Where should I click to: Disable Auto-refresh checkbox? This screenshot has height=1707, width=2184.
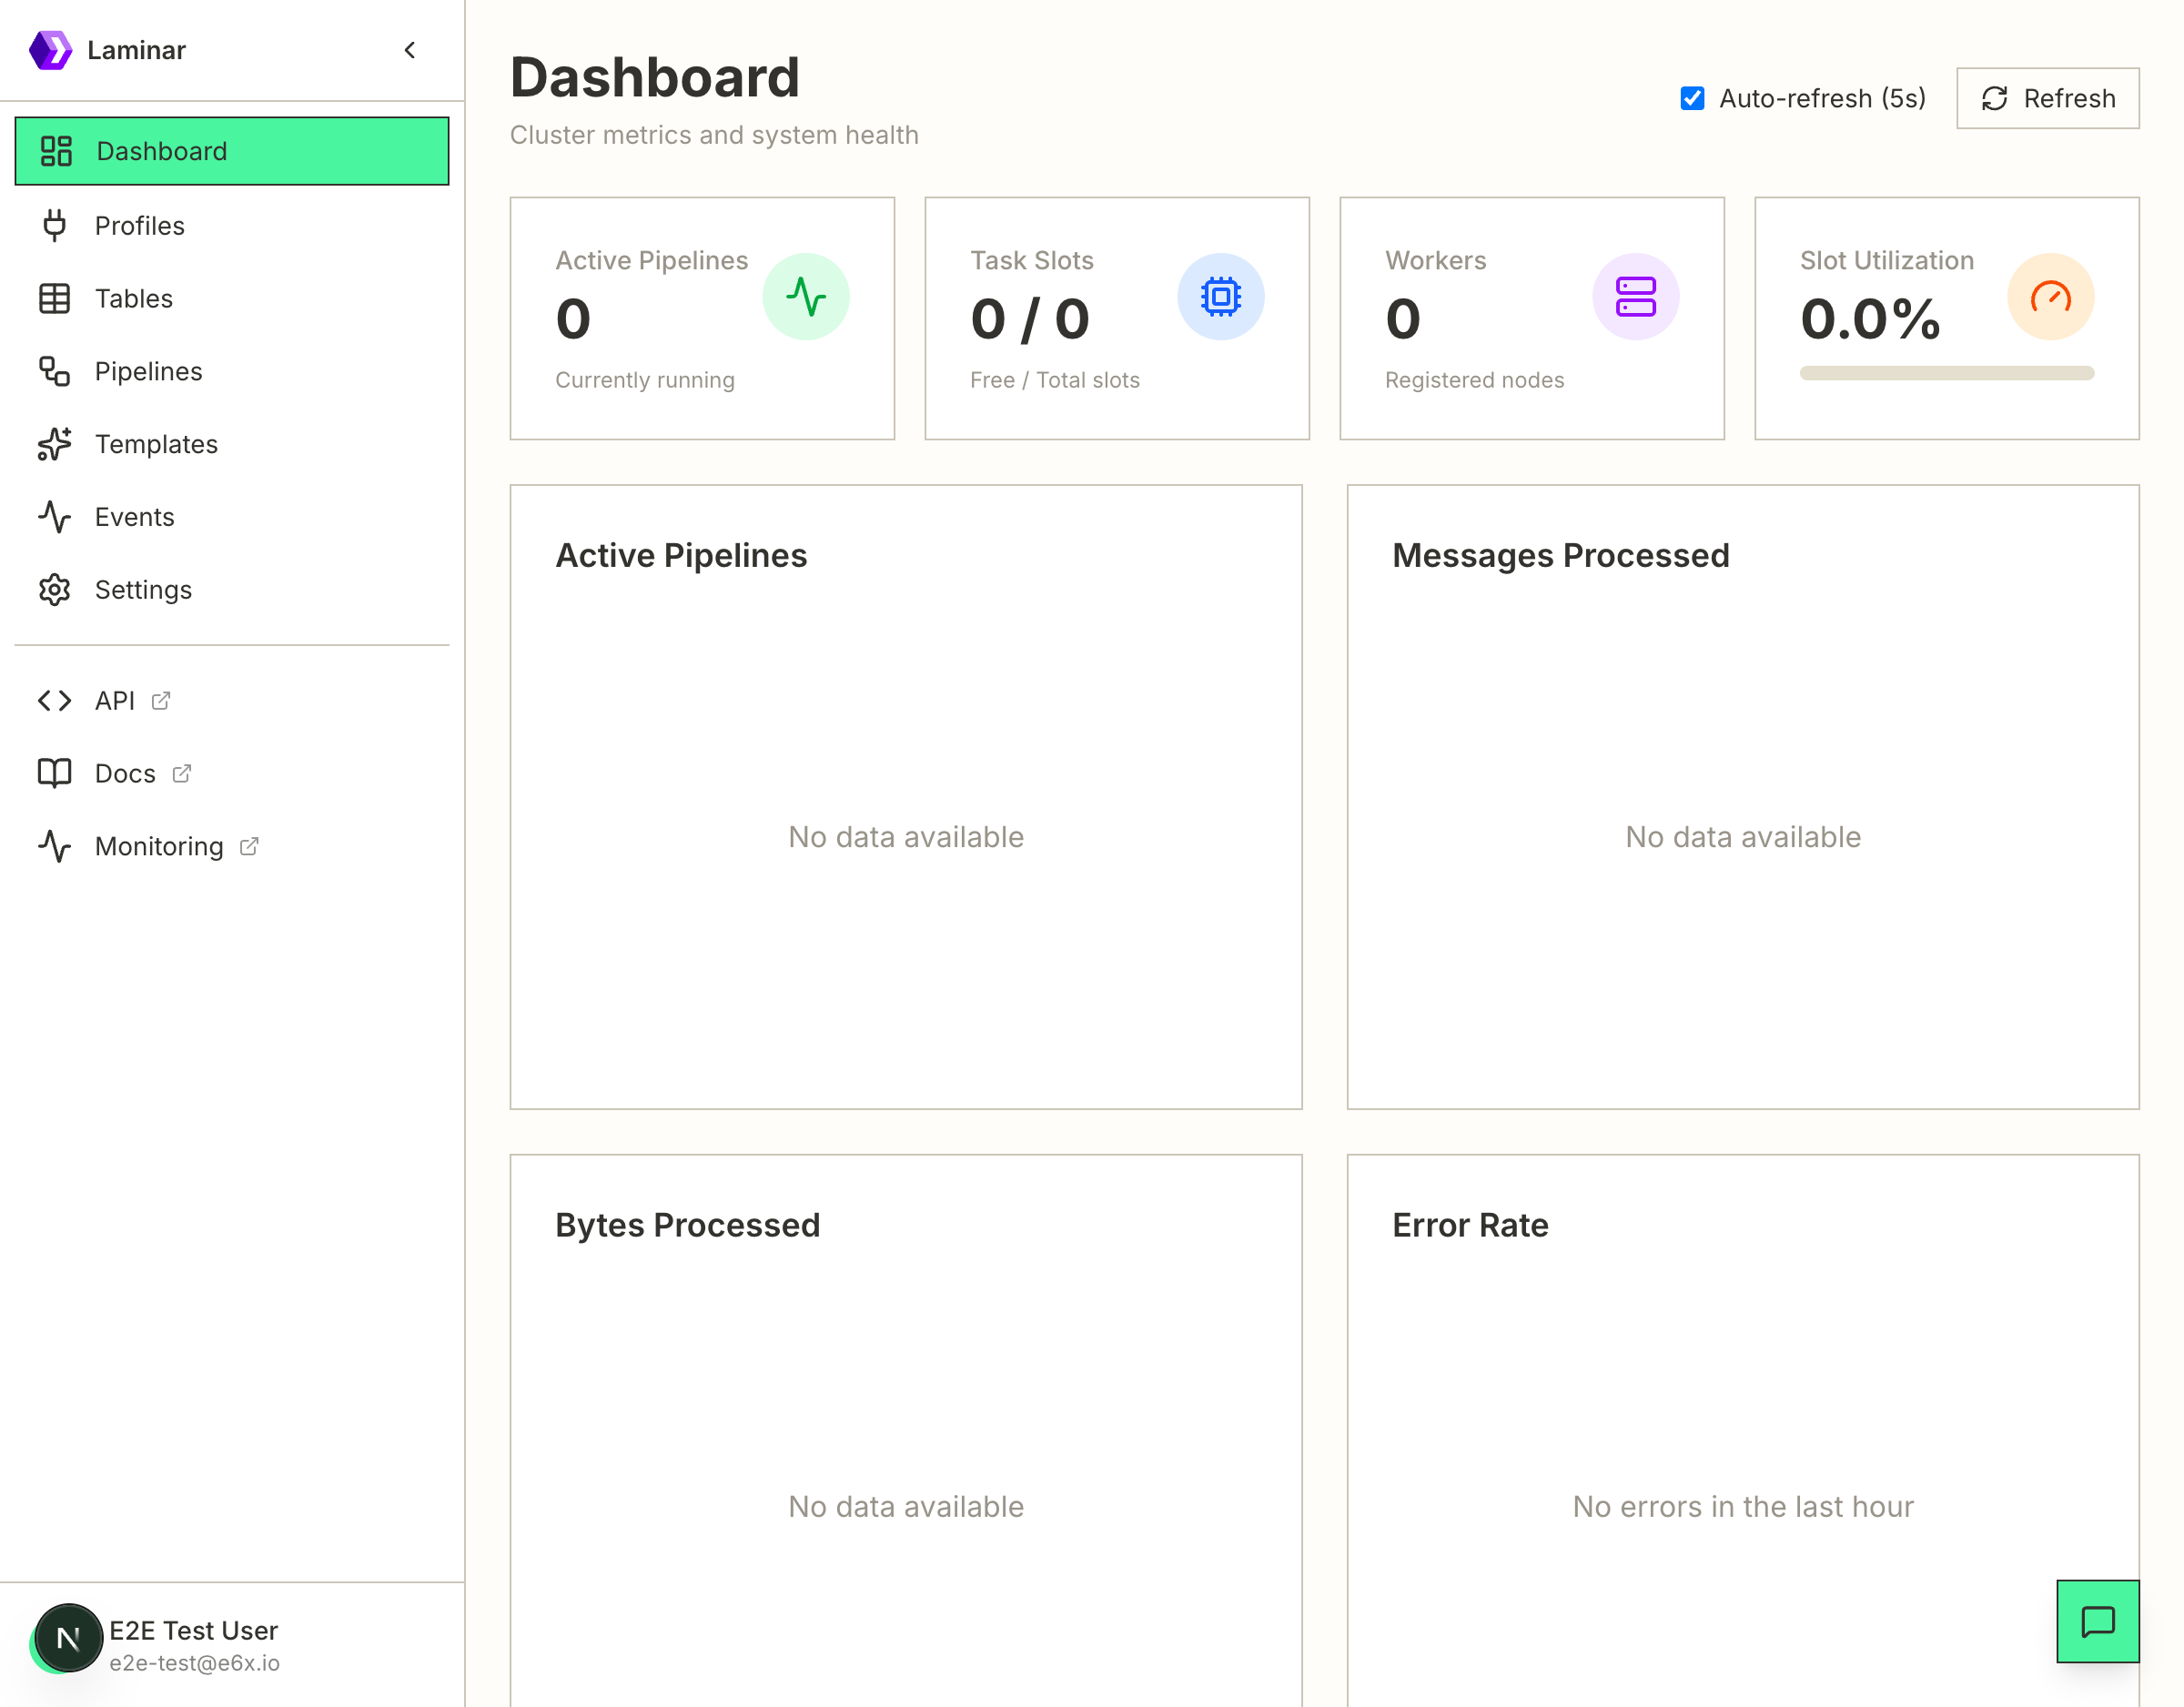1691,98
